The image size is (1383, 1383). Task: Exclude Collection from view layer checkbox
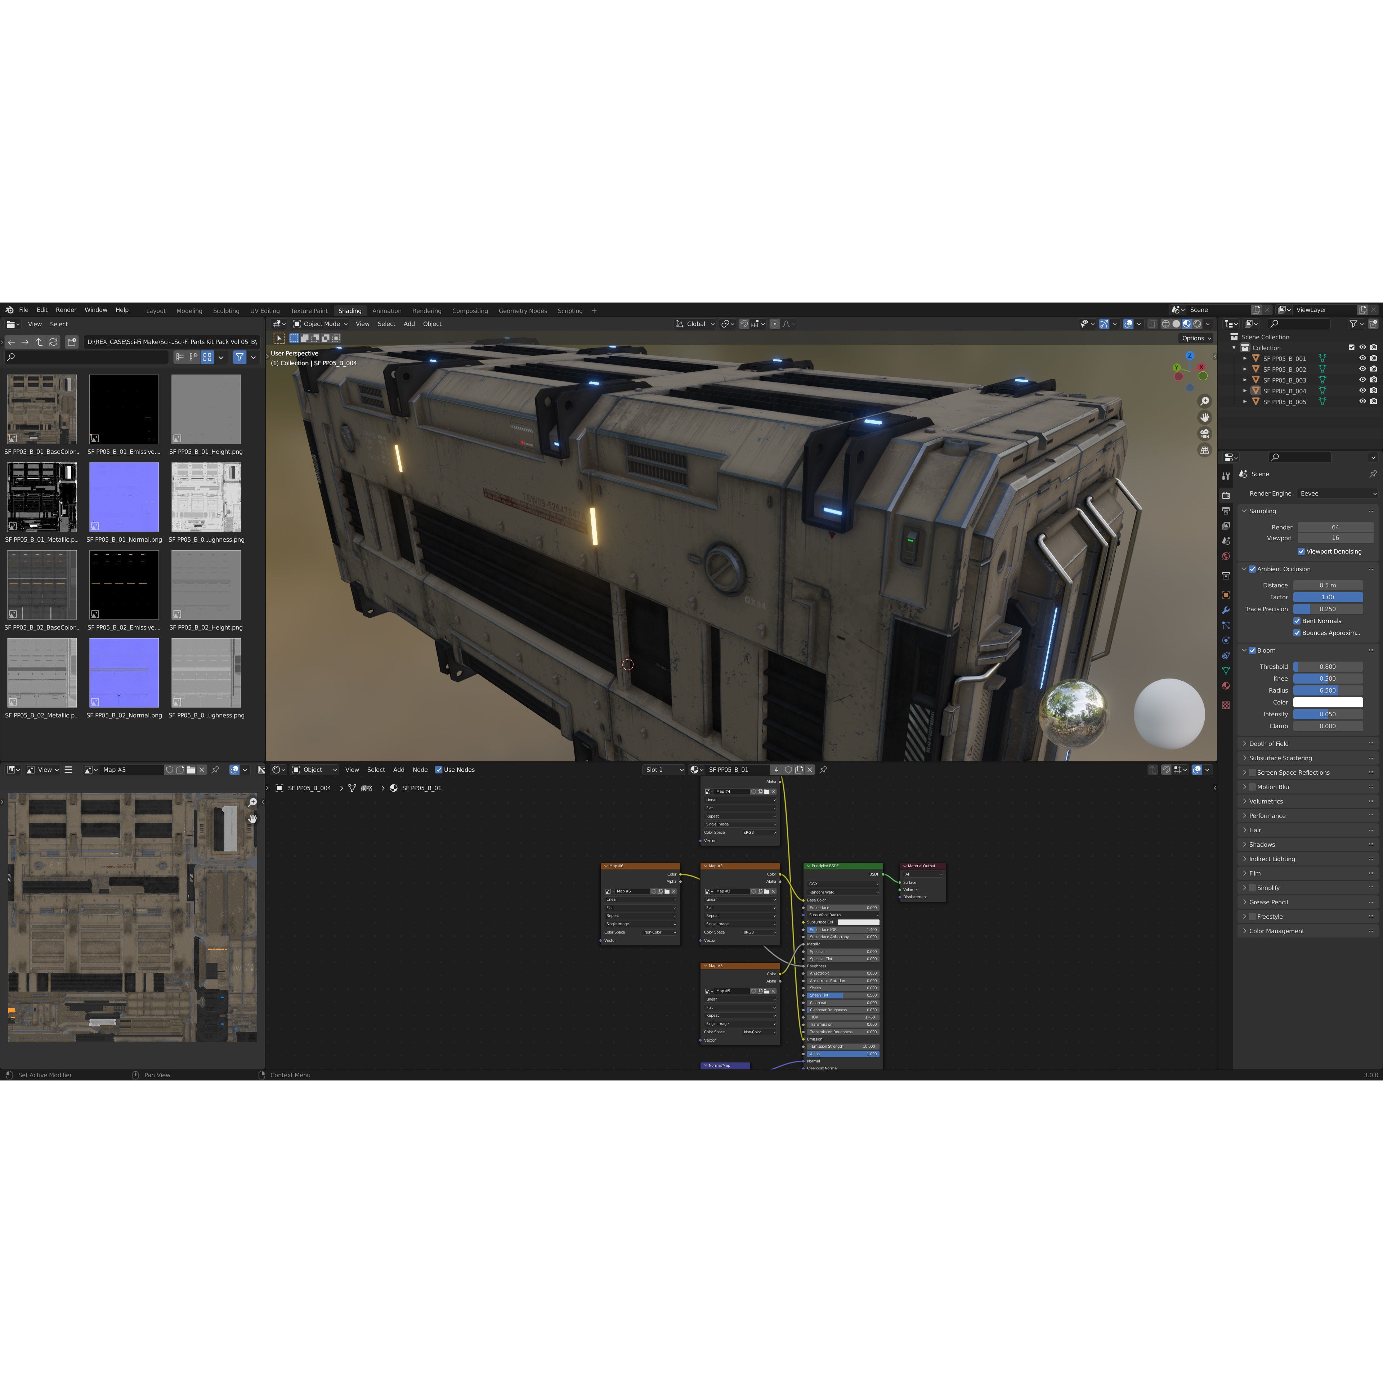pos(1352,348)
